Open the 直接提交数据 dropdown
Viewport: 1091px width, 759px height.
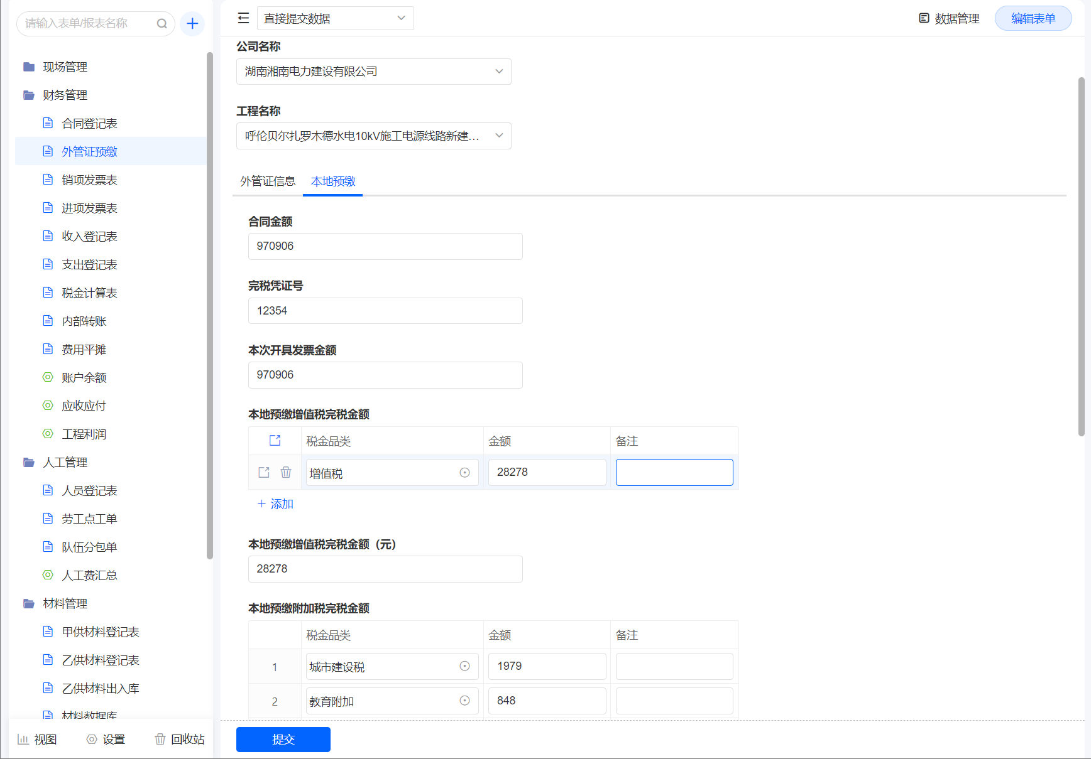[x=335, y=19]
